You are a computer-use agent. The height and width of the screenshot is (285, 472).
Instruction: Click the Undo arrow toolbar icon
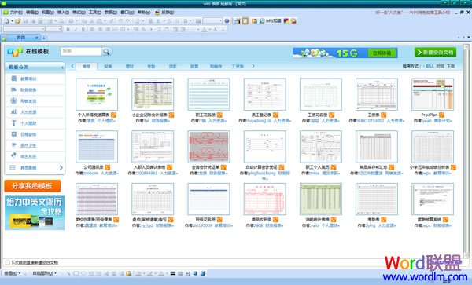[120, 21]
